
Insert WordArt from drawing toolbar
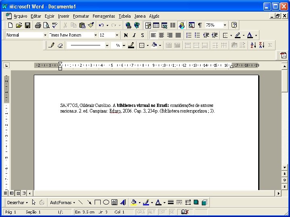click(x=123, y=203)
